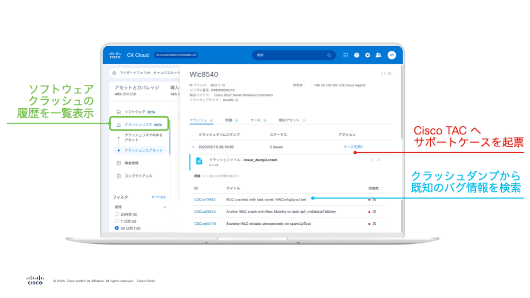The height and width of the screenshot is (298, 530).
Task: Open the settings gear icon
Action: tap(368, 55)
